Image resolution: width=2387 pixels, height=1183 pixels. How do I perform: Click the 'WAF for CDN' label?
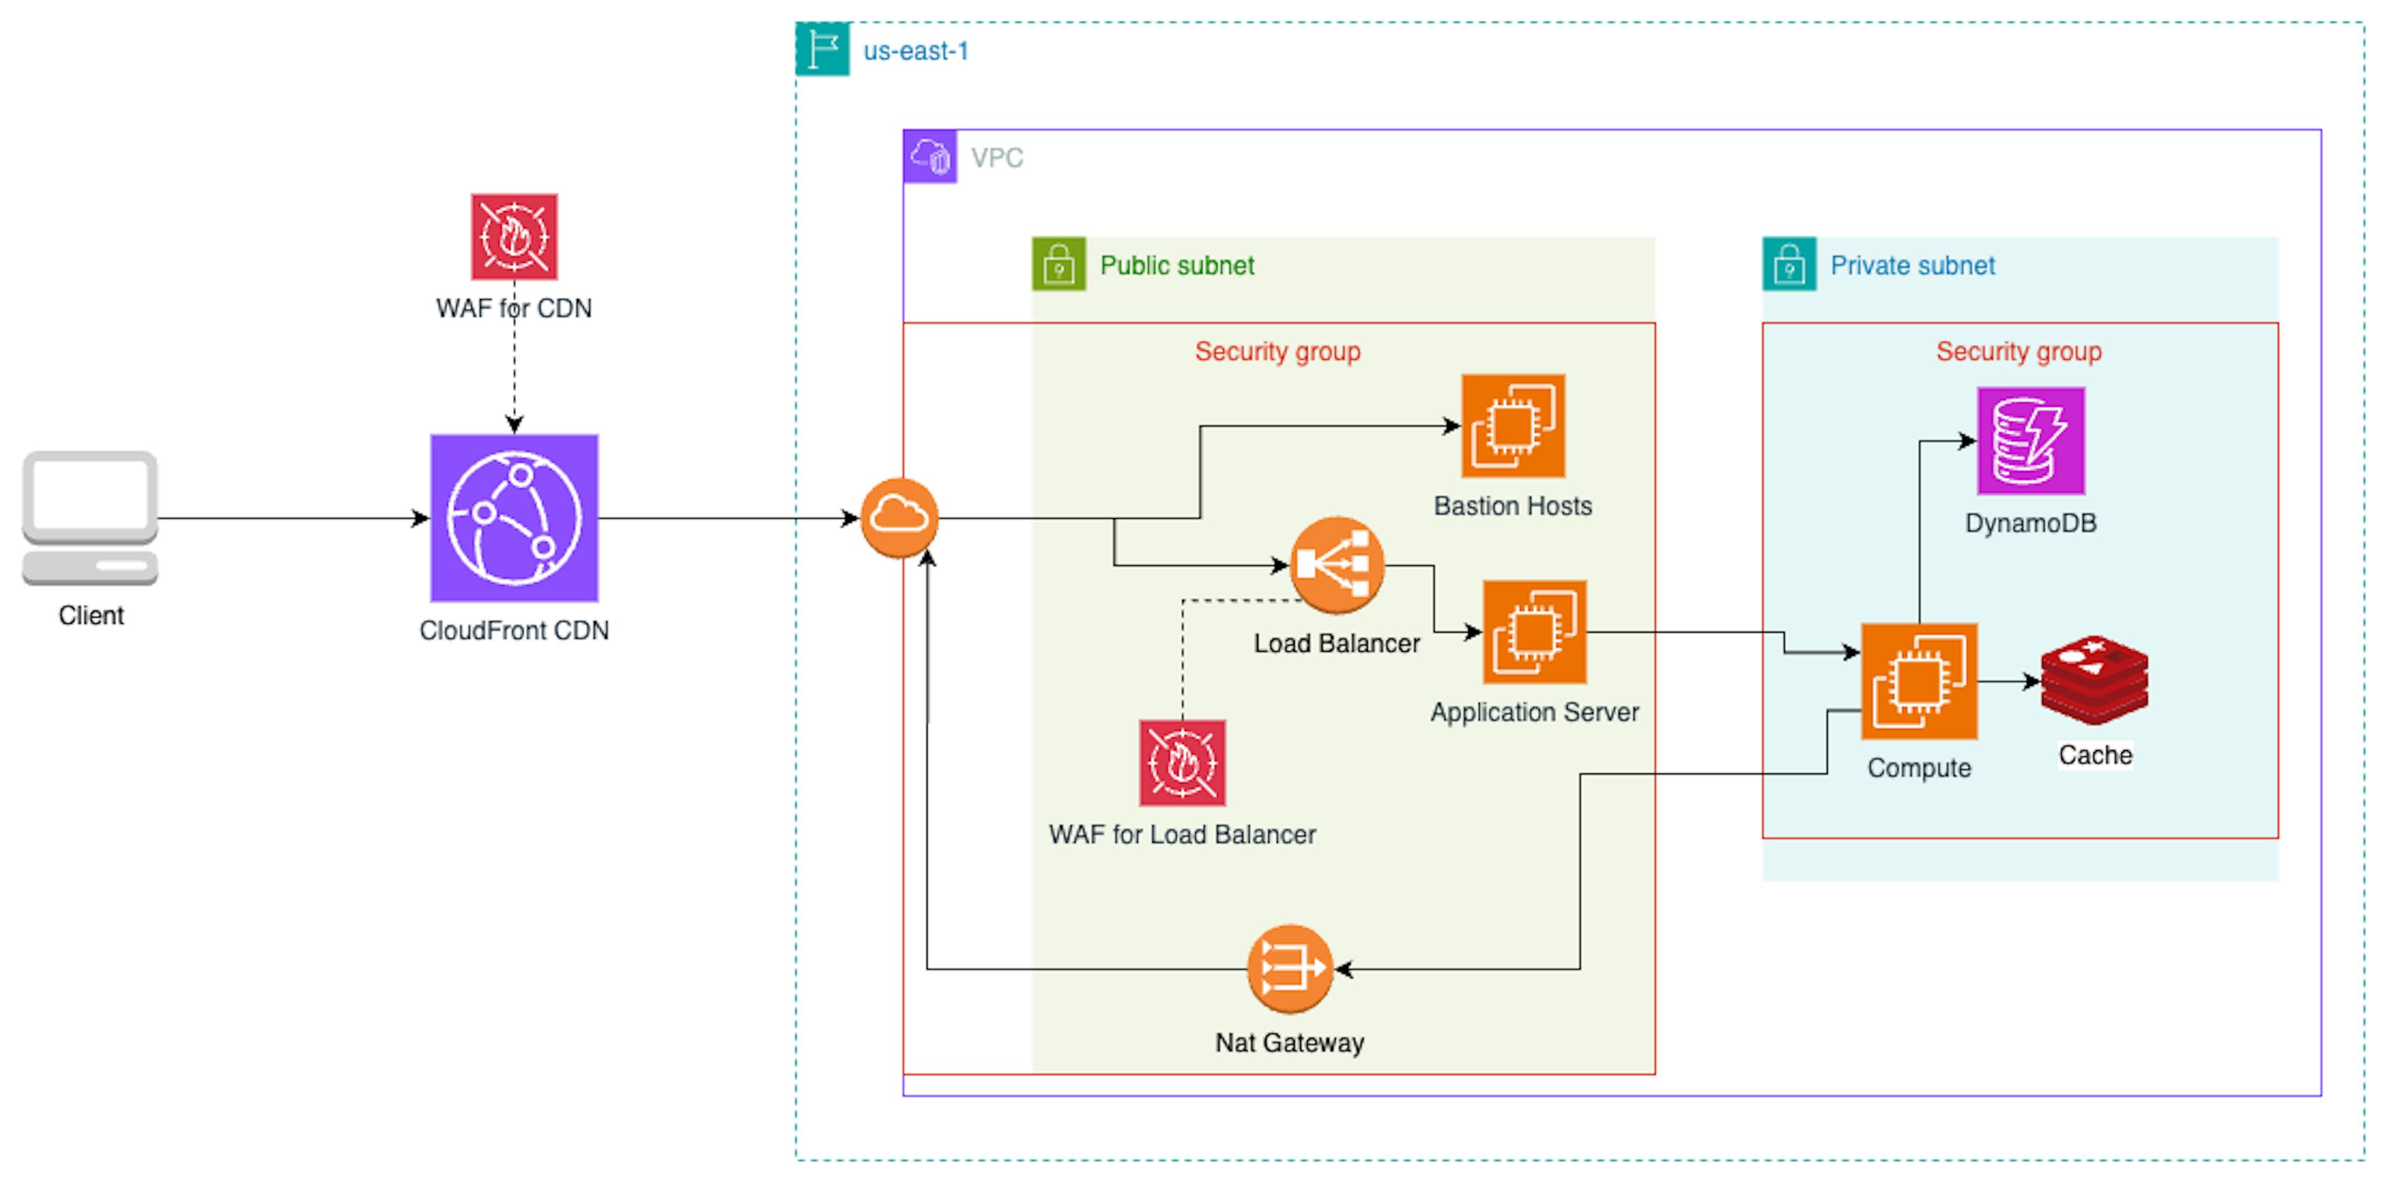coord(514,309)
